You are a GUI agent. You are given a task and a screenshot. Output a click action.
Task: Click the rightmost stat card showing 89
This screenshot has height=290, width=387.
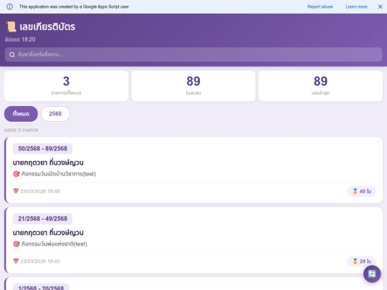click(x=320, y=86)
